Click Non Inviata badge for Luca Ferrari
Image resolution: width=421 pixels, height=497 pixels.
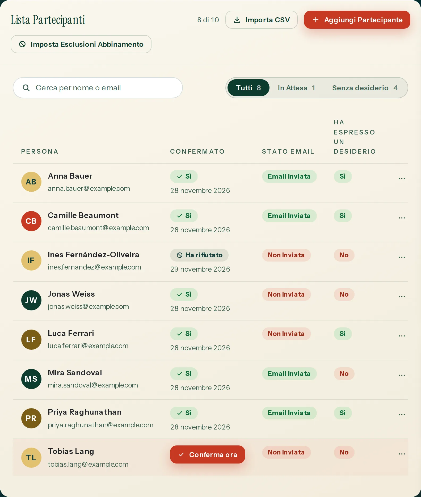(286, 334)
